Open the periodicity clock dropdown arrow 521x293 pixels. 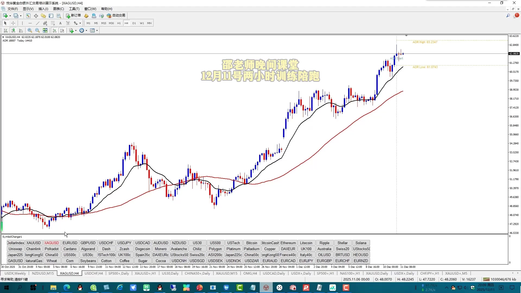86,30
